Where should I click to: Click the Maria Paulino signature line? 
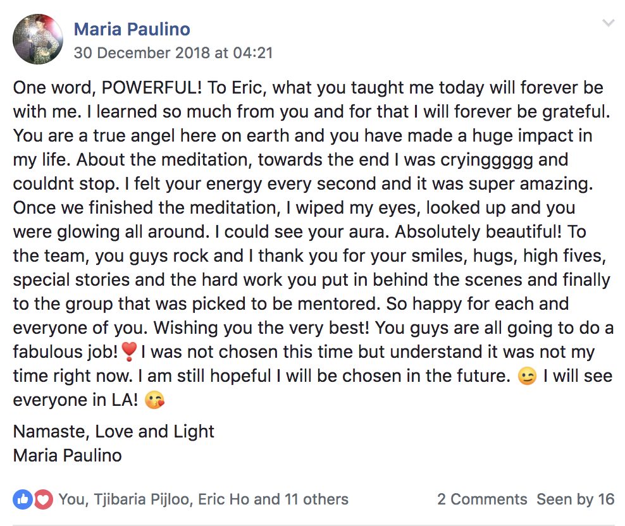(67, 455)
